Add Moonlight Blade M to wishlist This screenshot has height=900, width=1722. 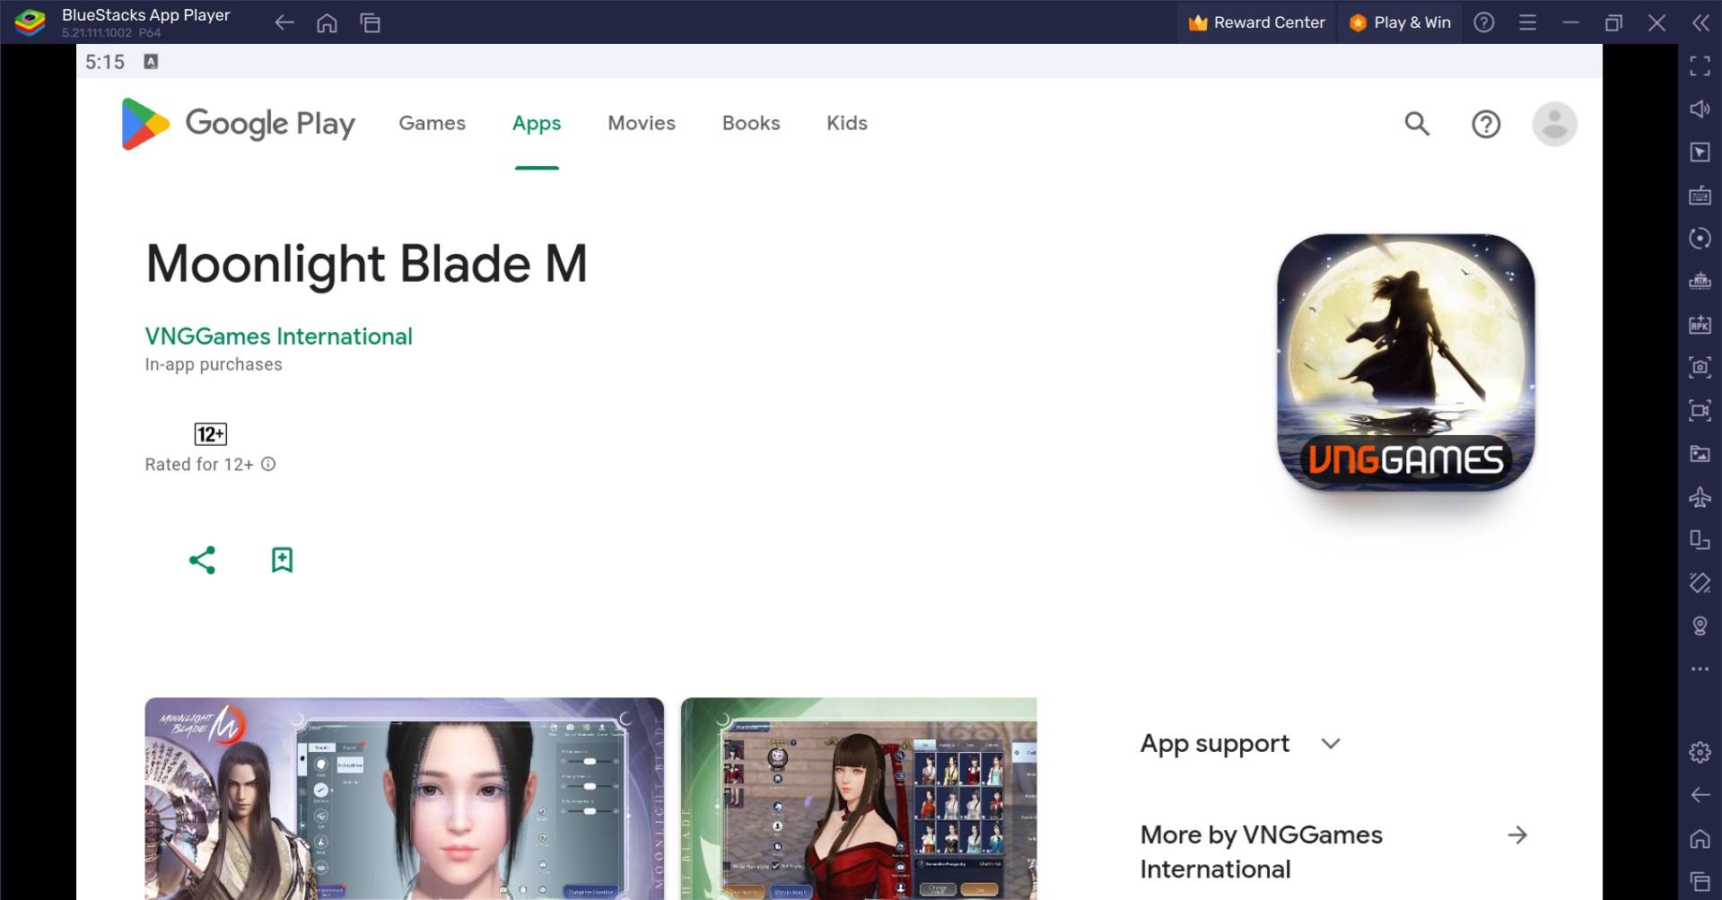coord(282,560)
